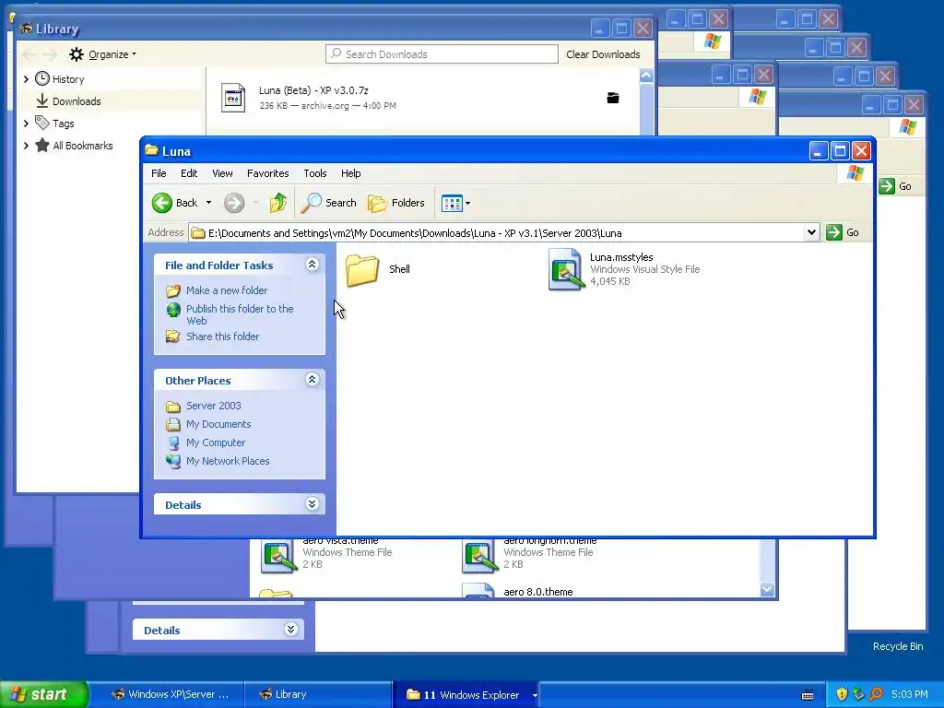The width and height of the screenshot is (944, 708).
Task: Expand the address bar dropdown in Luna
Action: pyautogui.click(x=811, y=232)
